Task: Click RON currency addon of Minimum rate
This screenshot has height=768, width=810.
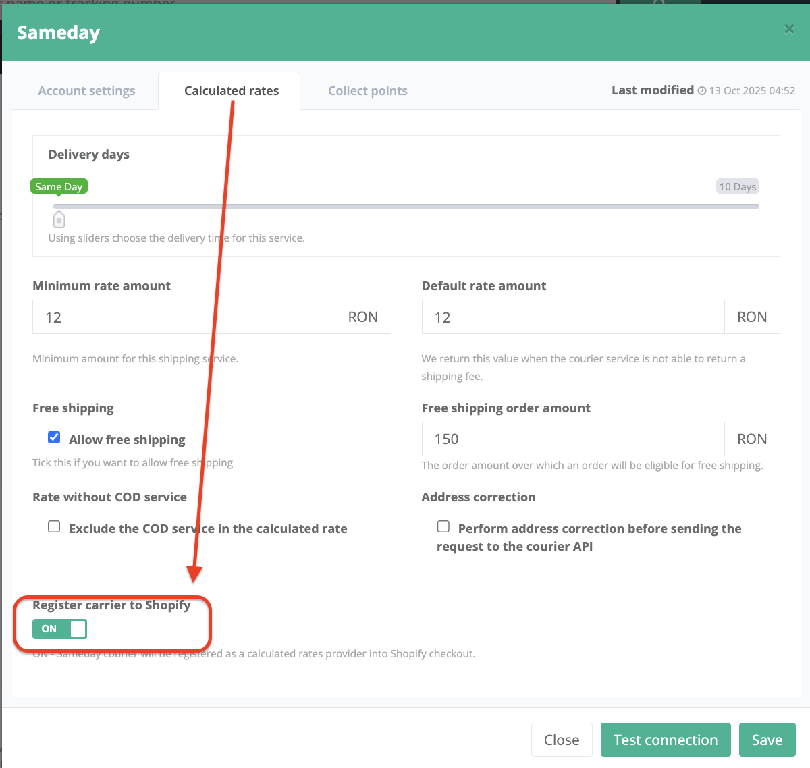Action: (363, 317)
